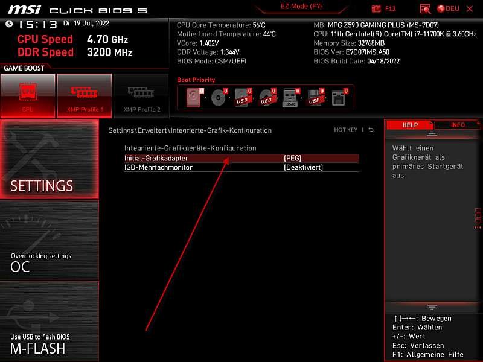Screen dimensions: 483x362
Task: Click the CPU Speed 4.70 GHz readout
Action: pos(72,39)
